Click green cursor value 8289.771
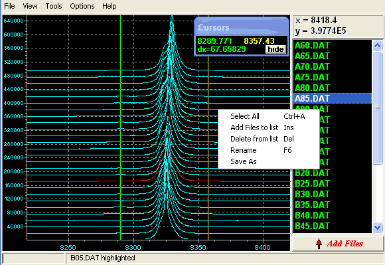The height and width of the screenshot is (265, 385). coord(214,41)
